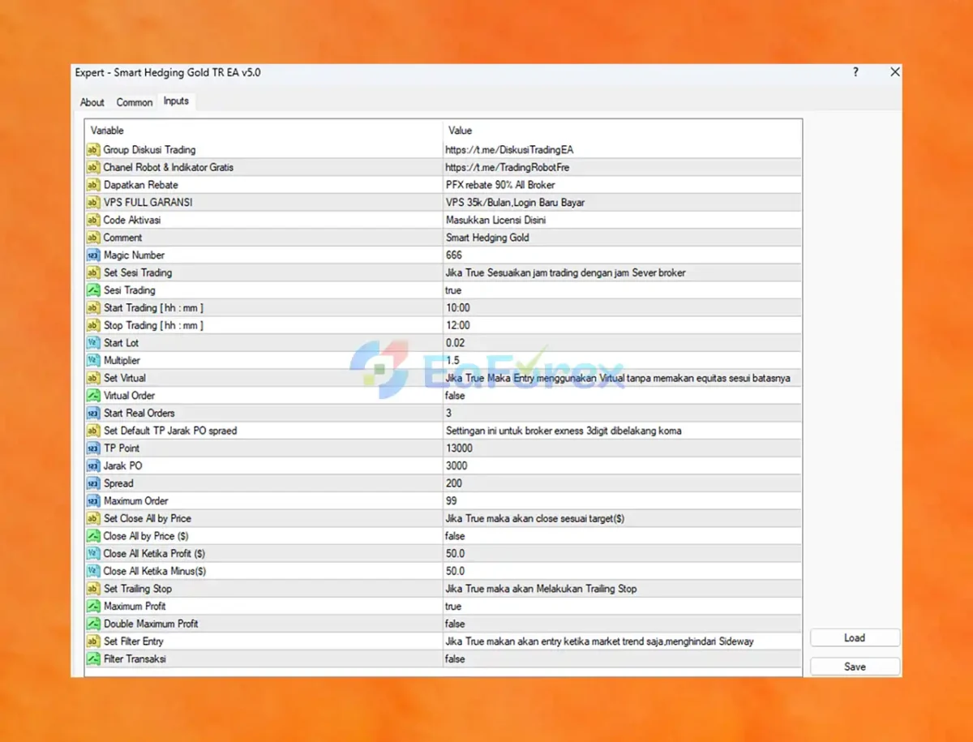
Task: Click the boolean icon beside Virtual Order
Action: pos(92,396)
